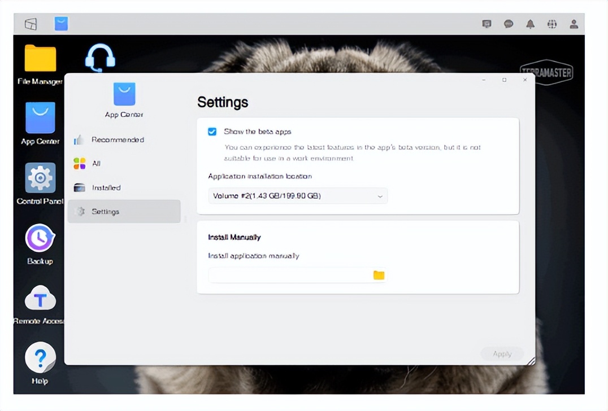This screenshot has width=608, height=411.
Task: Launch Control Panel from desktop
Action: coord(40,178)
